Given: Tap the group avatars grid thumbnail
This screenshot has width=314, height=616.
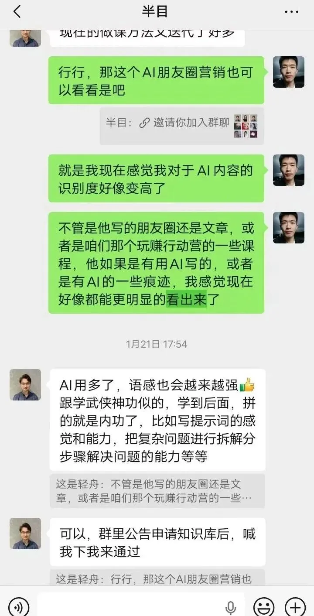Looking at the screenshot, I should (246, 126).
